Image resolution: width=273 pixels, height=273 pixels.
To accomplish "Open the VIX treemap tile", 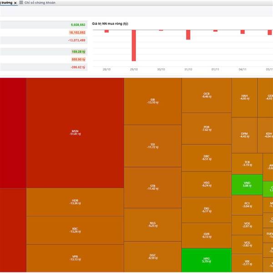I will [247, 263].
